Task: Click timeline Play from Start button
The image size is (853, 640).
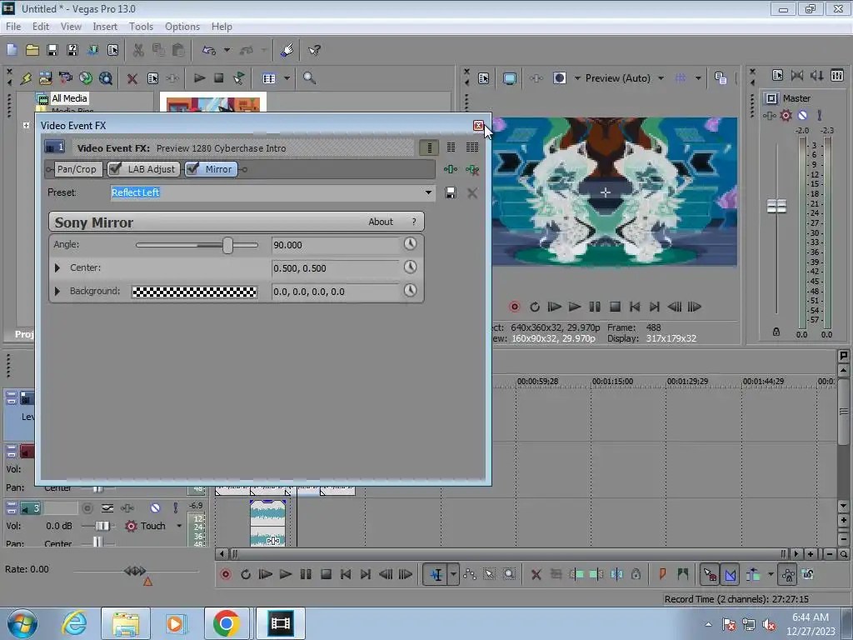Action: pyautogui.click(x=266, y=574)
